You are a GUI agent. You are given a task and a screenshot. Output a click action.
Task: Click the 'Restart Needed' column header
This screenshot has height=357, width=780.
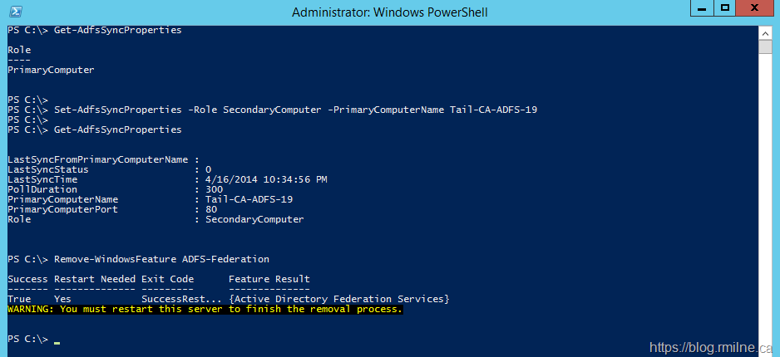[95, 280]
